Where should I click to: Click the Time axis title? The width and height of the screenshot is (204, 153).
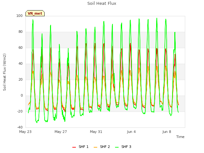(x=180, y=137)
